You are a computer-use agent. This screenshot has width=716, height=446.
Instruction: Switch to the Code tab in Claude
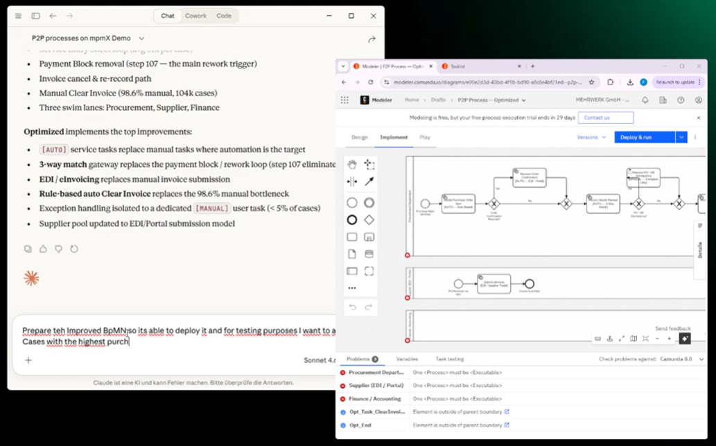(x=224, y=15)
